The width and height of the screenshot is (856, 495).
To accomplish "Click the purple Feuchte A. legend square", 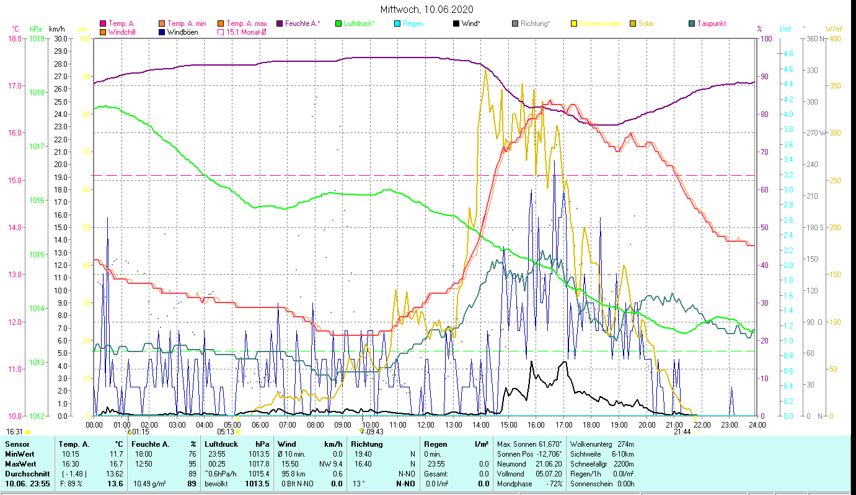I will [x=280, y=24].
